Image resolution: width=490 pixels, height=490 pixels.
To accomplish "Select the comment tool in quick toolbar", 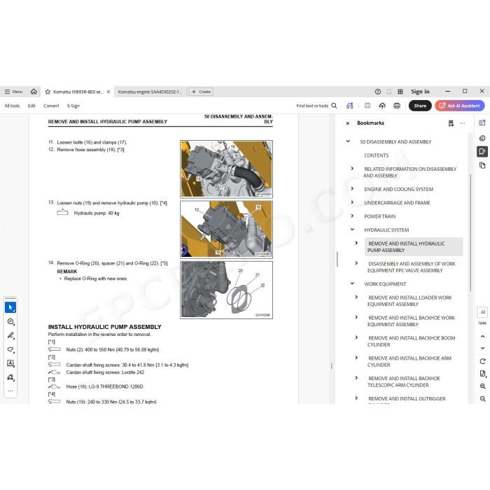I will point(10,321).
